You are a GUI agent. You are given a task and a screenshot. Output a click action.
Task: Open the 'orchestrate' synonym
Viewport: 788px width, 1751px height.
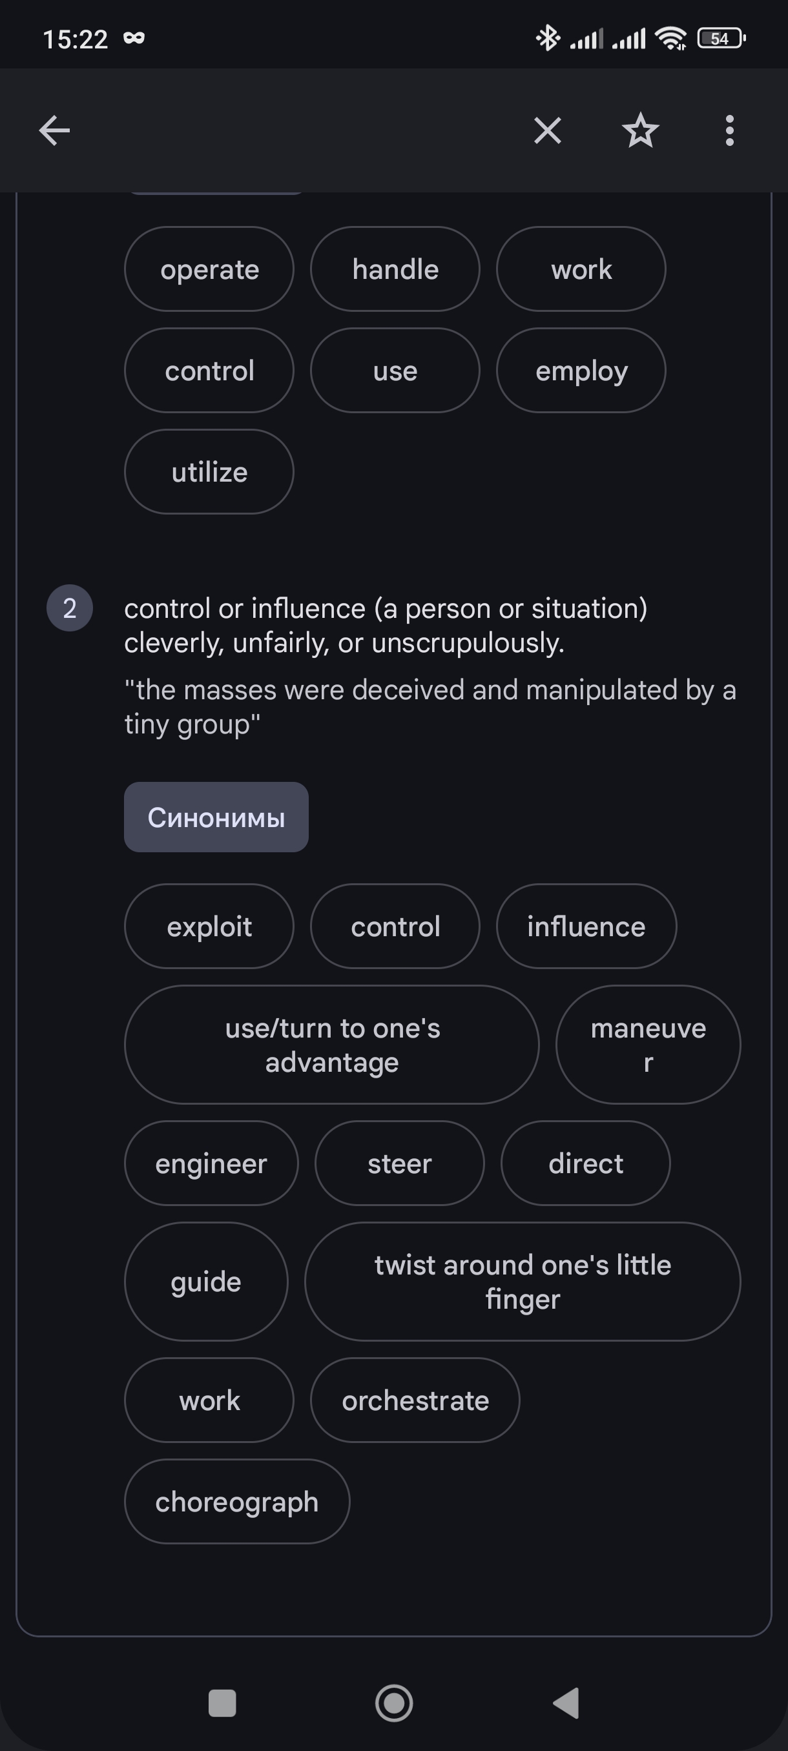tap(415, 1400)
